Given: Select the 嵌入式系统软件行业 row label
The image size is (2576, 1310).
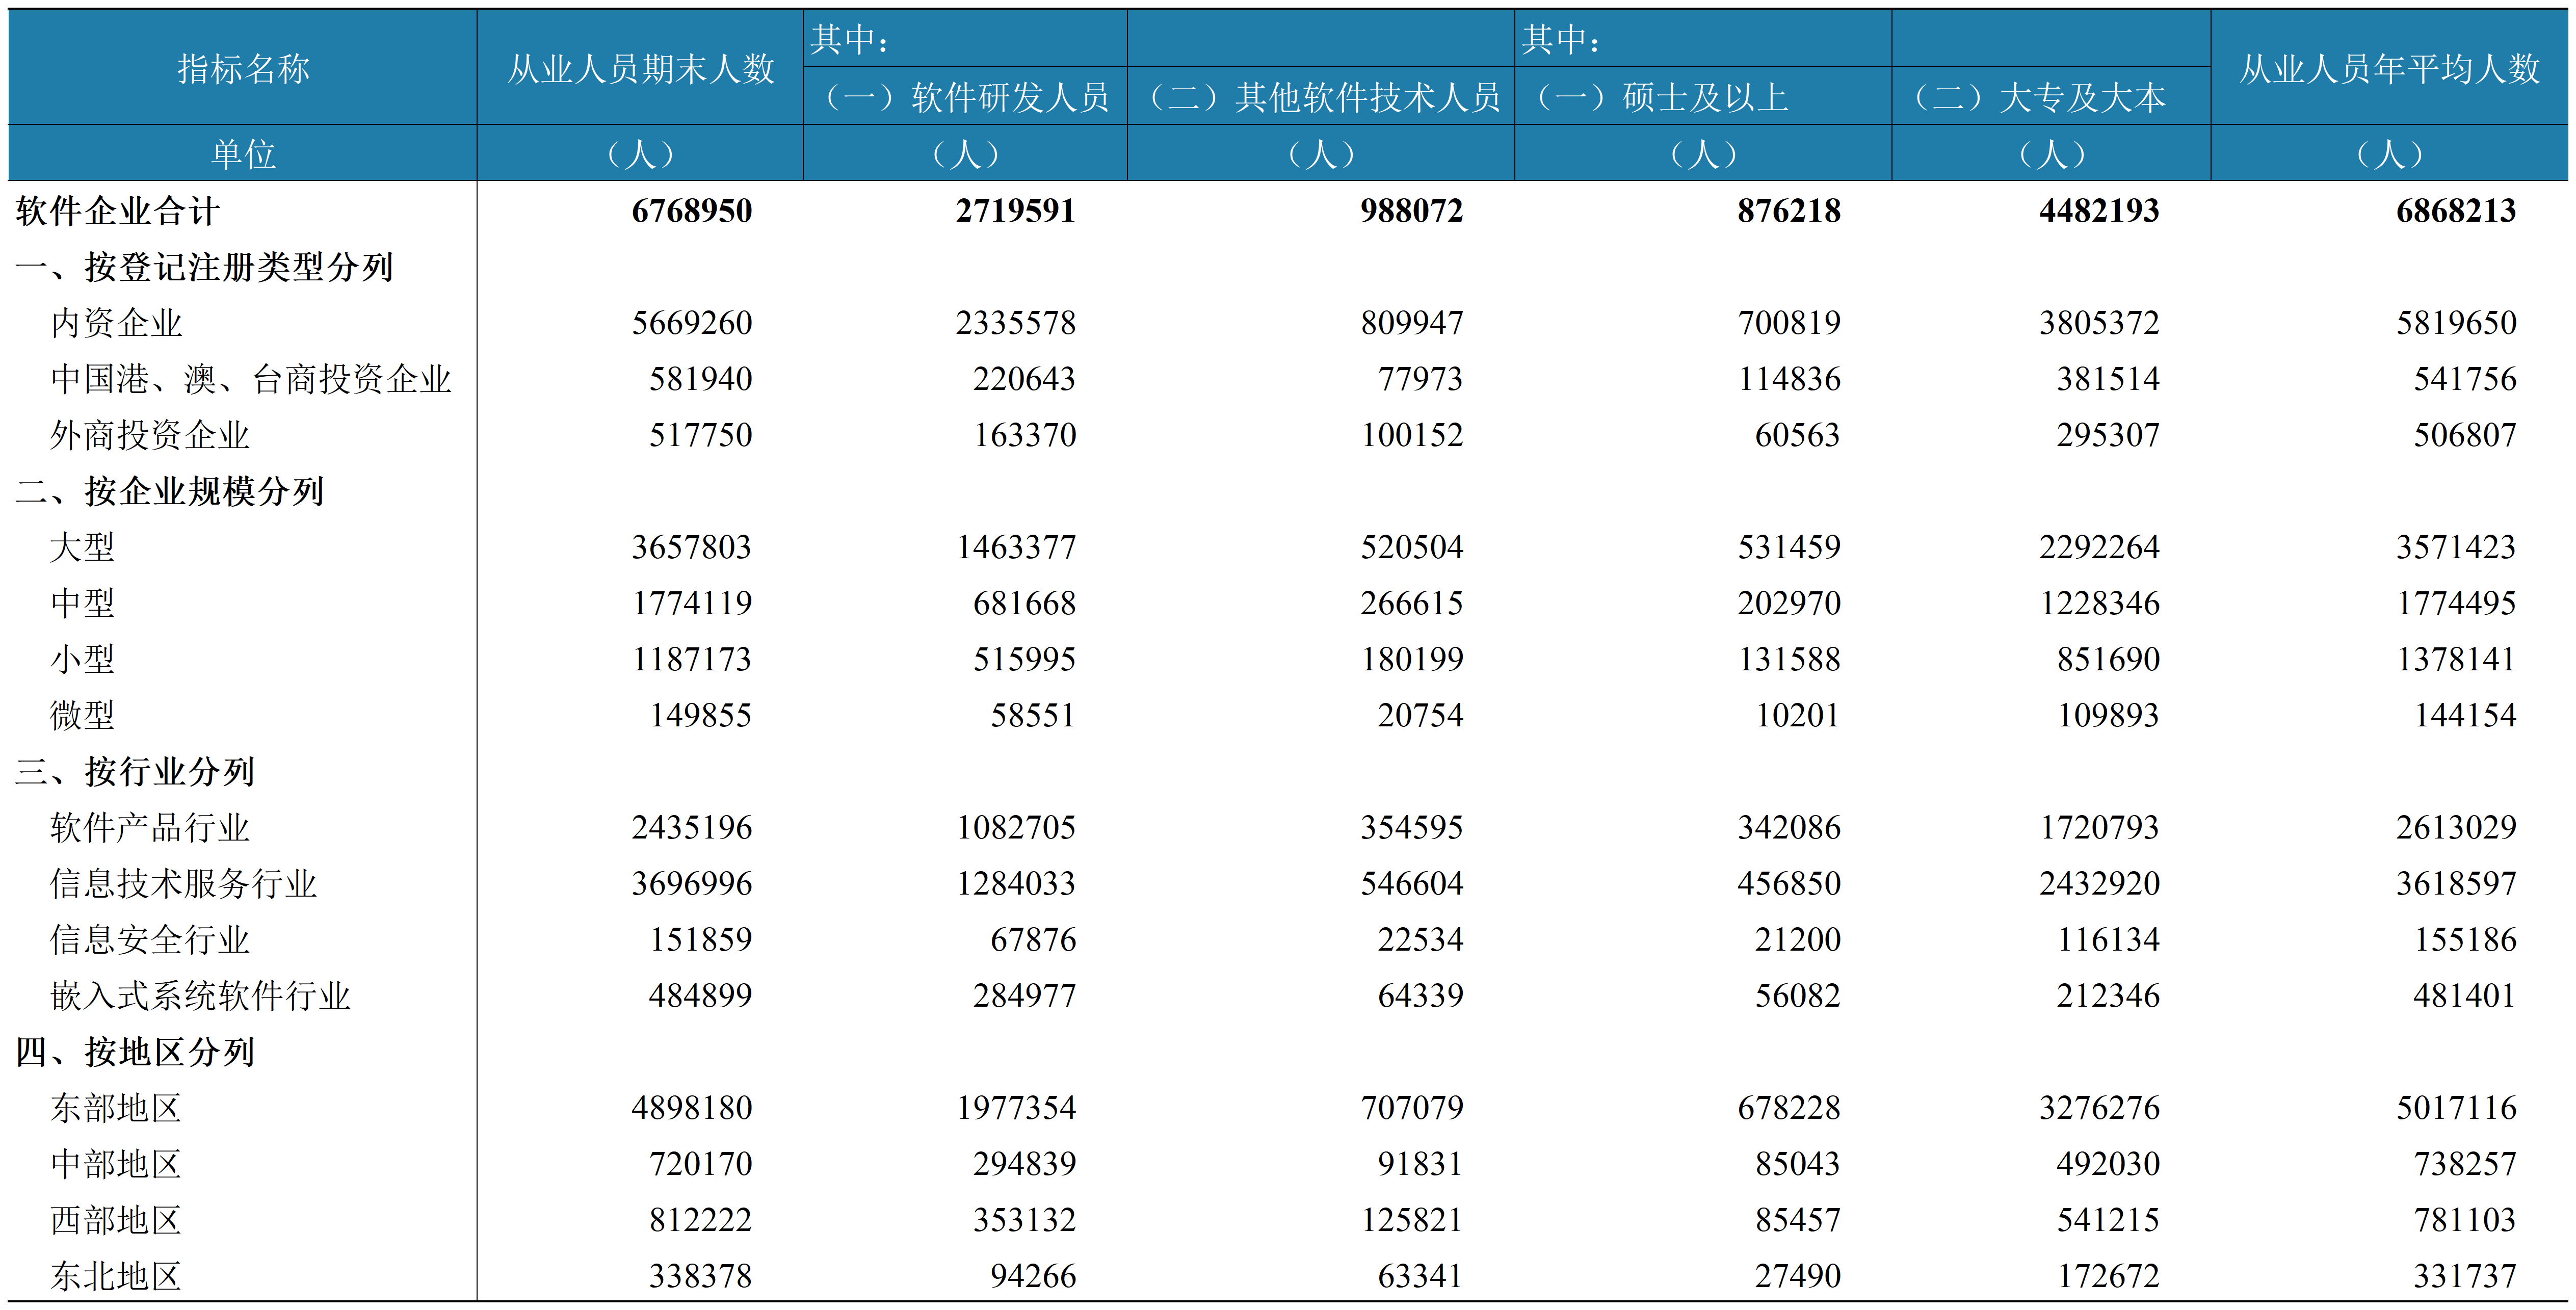Looking at the screenshot, I should click(x=200, y=995).
